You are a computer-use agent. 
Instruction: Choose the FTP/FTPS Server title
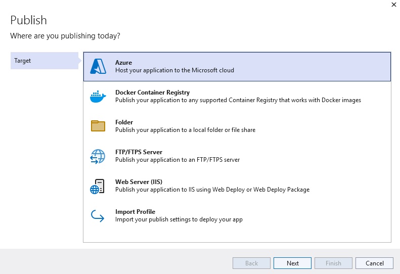click(x=139, y=152)
